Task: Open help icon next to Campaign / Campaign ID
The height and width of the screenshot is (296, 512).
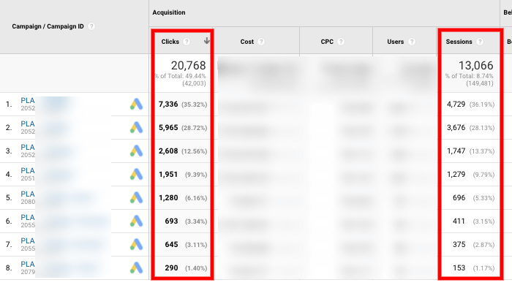Action: click(91, 26)
